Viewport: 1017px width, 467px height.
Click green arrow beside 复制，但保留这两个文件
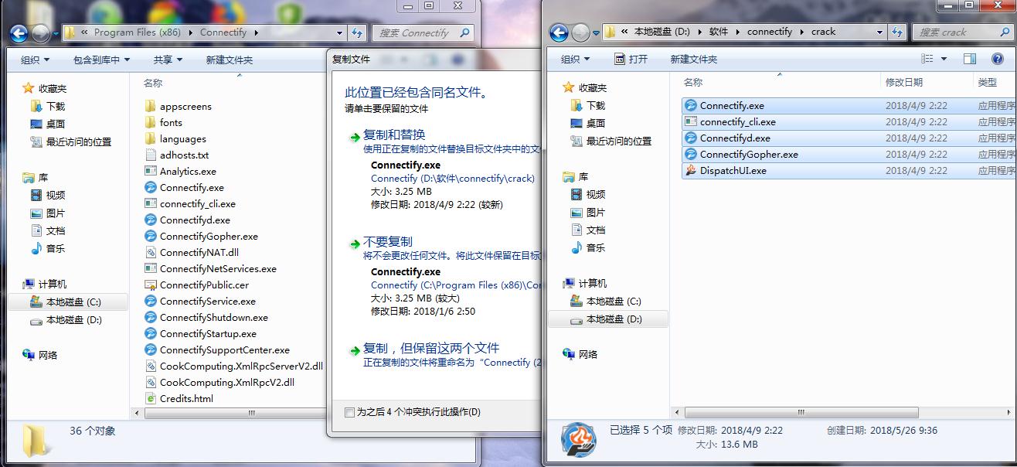tap(355, 349)
